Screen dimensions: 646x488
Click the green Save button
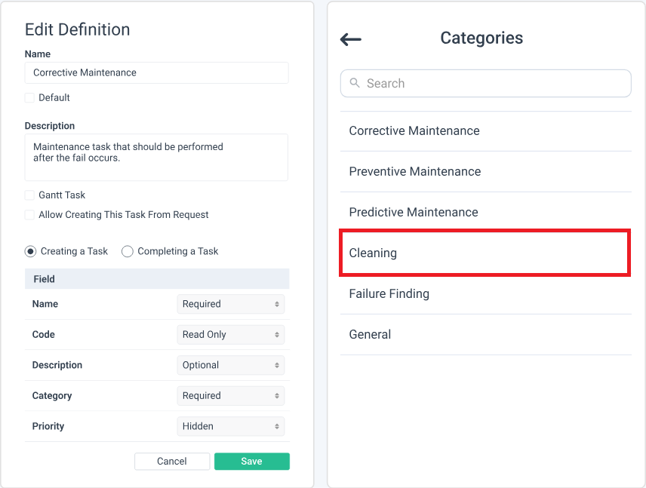pyautogui.click(x=251, y=462)
